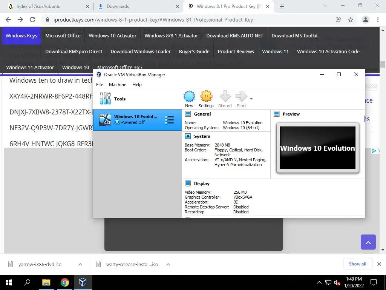
Task: Open a new browser tab
Action: pos(282,6)
